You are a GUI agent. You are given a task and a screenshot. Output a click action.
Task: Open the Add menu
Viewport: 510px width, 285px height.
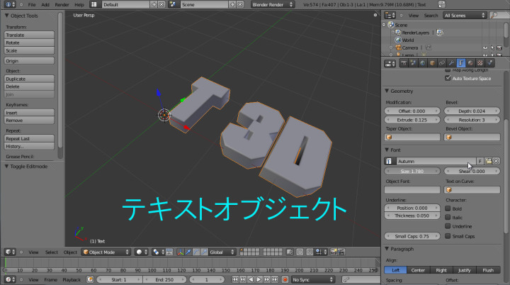45,4
